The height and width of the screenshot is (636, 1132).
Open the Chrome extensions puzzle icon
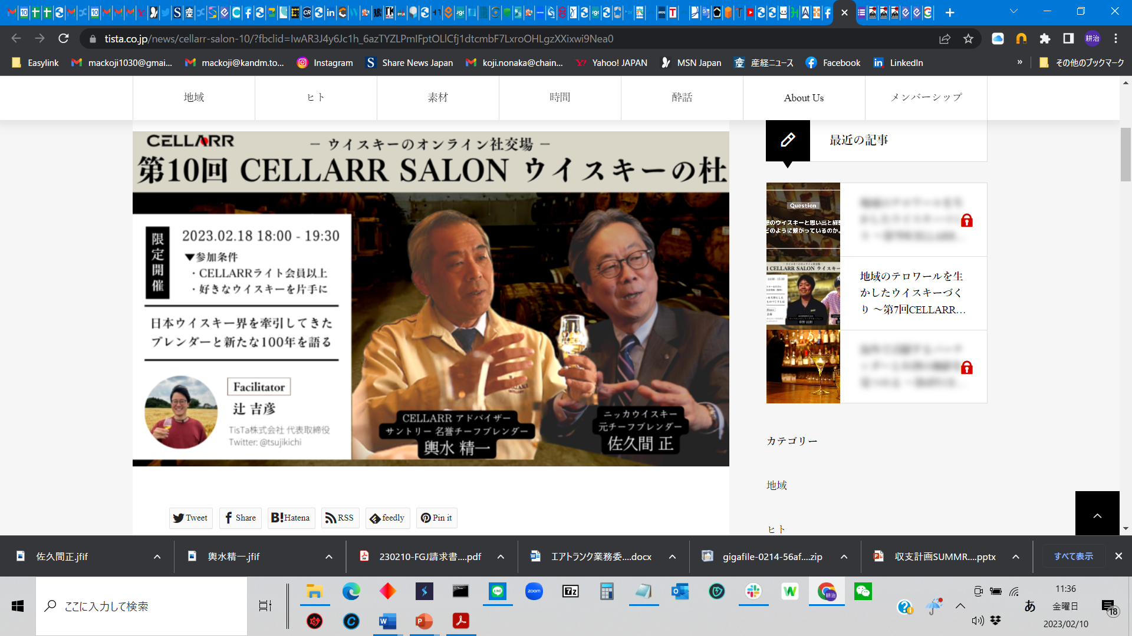coord(1045,38)
